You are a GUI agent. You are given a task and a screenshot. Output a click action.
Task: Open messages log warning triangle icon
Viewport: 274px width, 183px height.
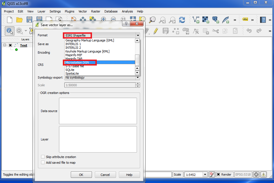pyautogui.click(x=264, y=174)
